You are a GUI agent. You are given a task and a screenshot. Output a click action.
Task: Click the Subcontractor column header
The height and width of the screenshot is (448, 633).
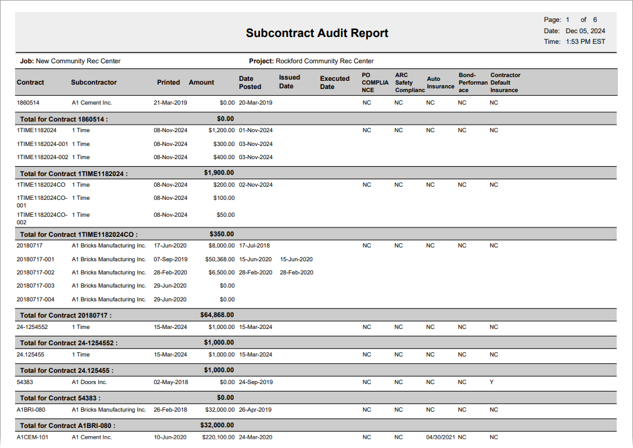93,82
